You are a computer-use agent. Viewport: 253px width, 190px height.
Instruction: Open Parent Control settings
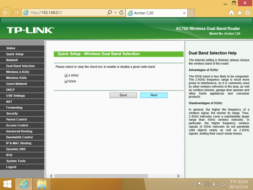pyautogui.click(x=22, y=119)
